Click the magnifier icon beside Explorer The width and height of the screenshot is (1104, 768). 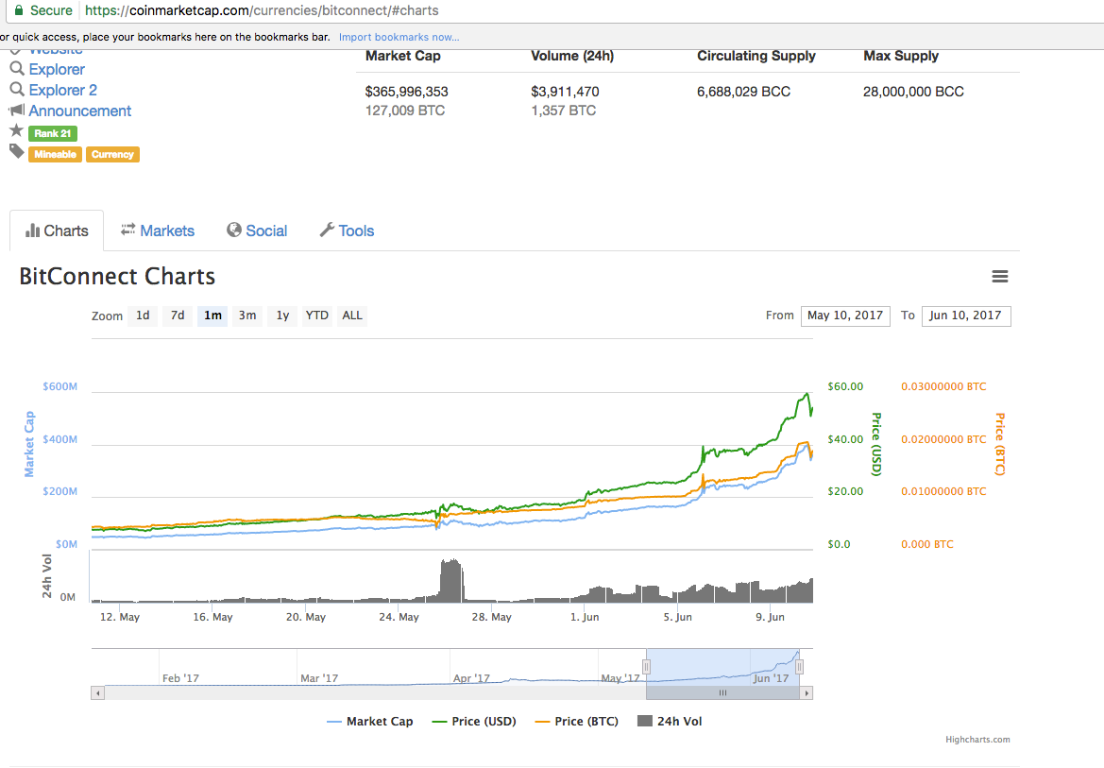(x=17, y=68)
